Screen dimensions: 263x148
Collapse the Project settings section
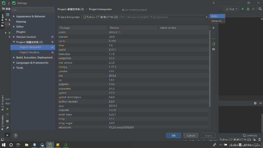pyautogui.click(x=14, y=42)
